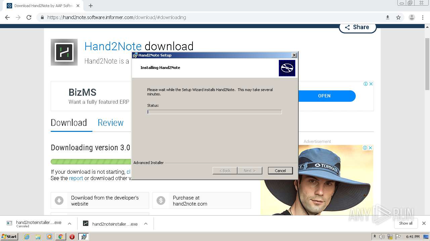Click Purchase at hand2note.com
The width and height of the screenshot is (430, 241).
click(x=202, y=200)
